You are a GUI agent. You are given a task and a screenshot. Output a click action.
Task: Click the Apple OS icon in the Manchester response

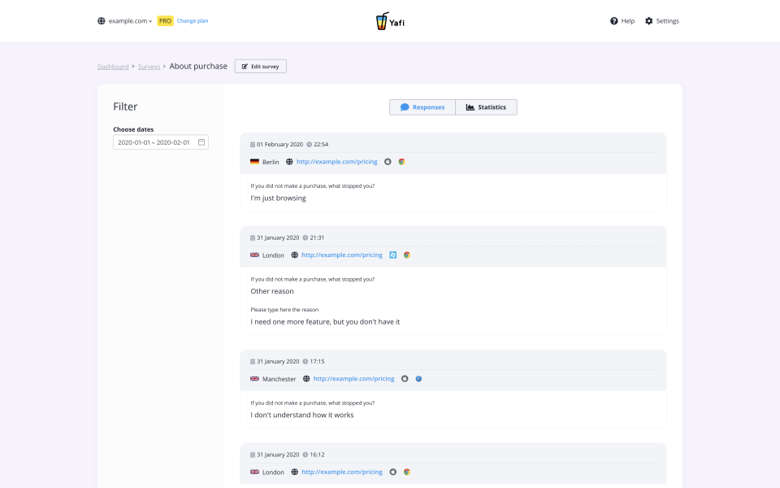coord(405,379)
